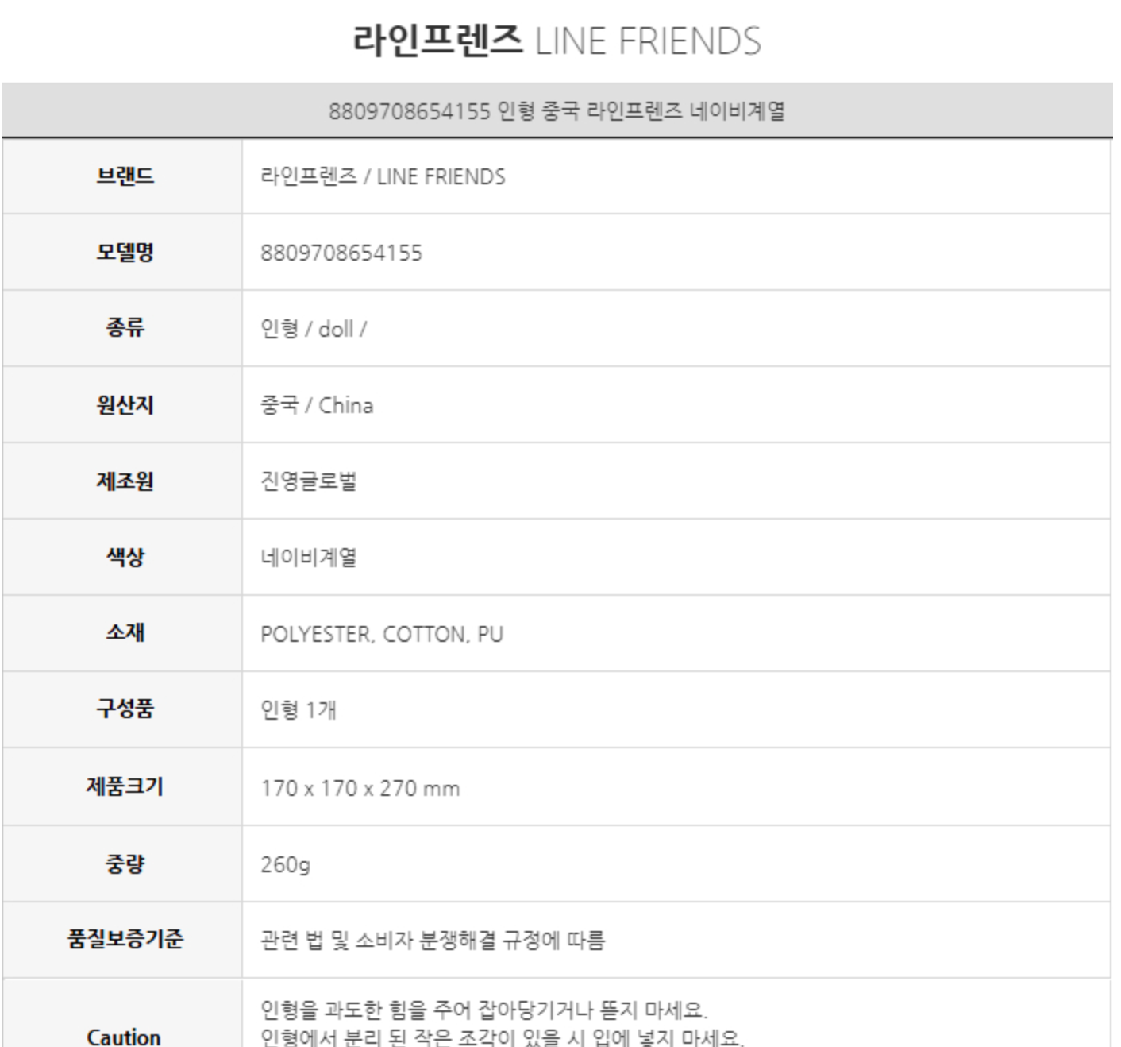Click the 170 x 170 x 270 mm size
The height and width of the screenshot is (1047, 1121).
(360, 789)
